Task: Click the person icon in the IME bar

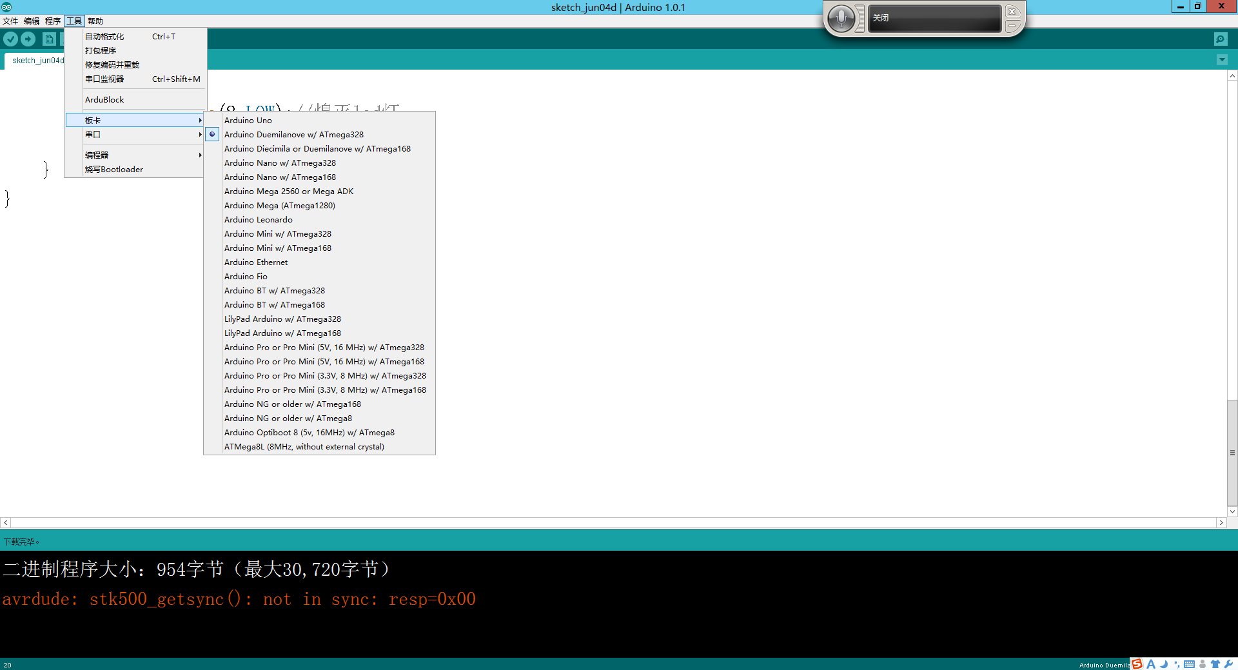Action: coord(1203,664)
